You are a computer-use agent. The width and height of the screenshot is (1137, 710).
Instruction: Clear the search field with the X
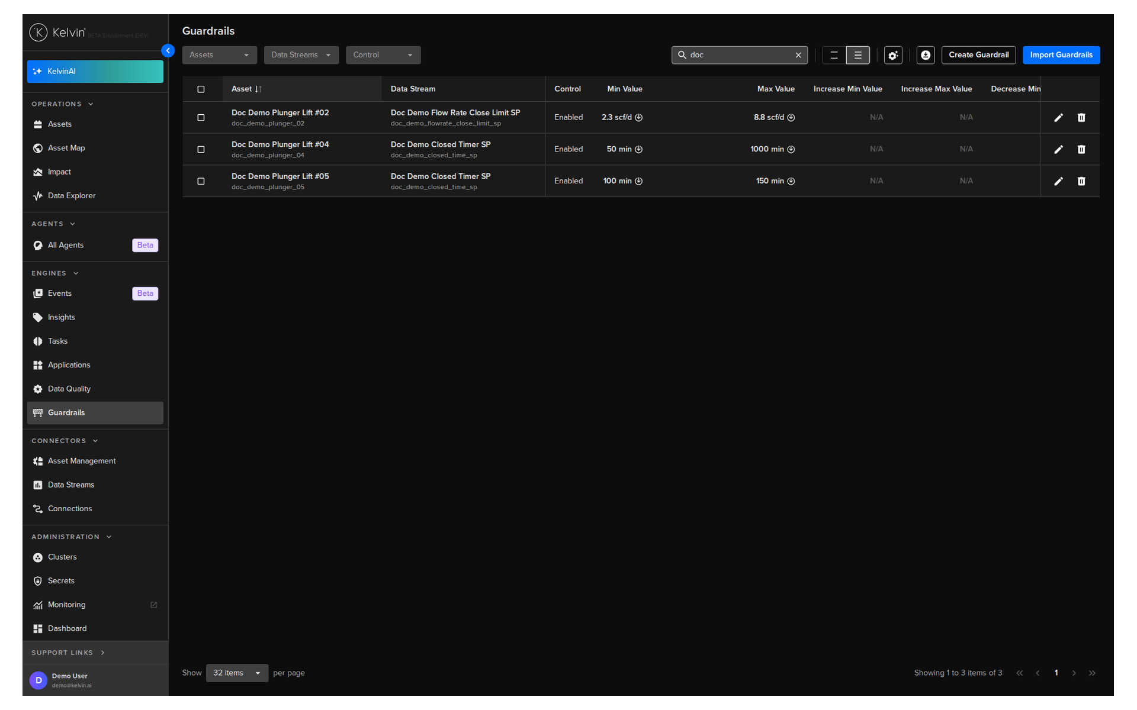(798, 55)
